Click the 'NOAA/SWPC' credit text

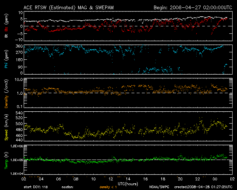[x=159, y=187]
